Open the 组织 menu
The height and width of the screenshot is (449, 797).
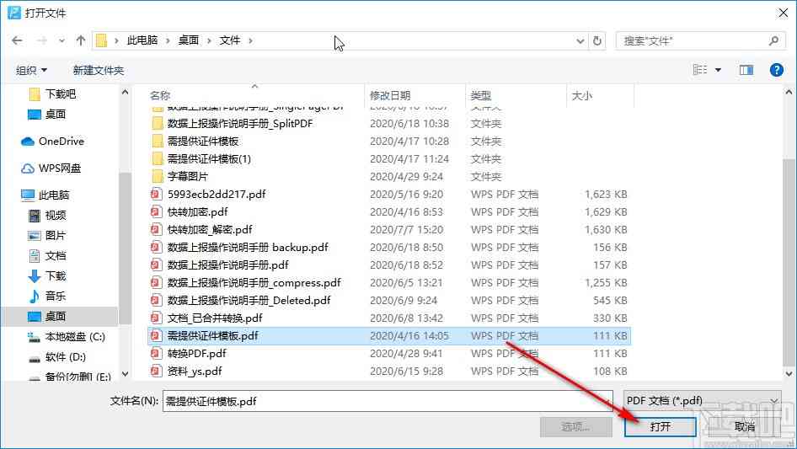31,70
